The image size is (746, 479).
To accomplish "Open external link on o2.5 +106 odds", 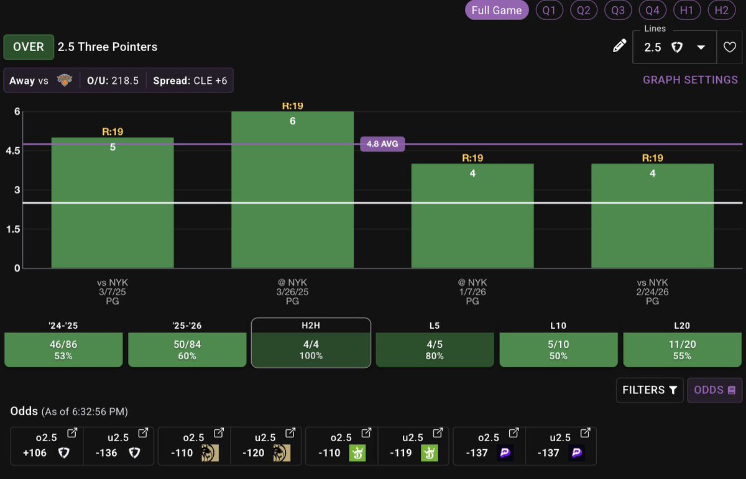I will 72,432.
